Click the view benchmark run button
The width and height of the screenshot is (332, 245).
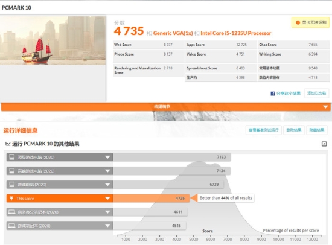[264, 130]
